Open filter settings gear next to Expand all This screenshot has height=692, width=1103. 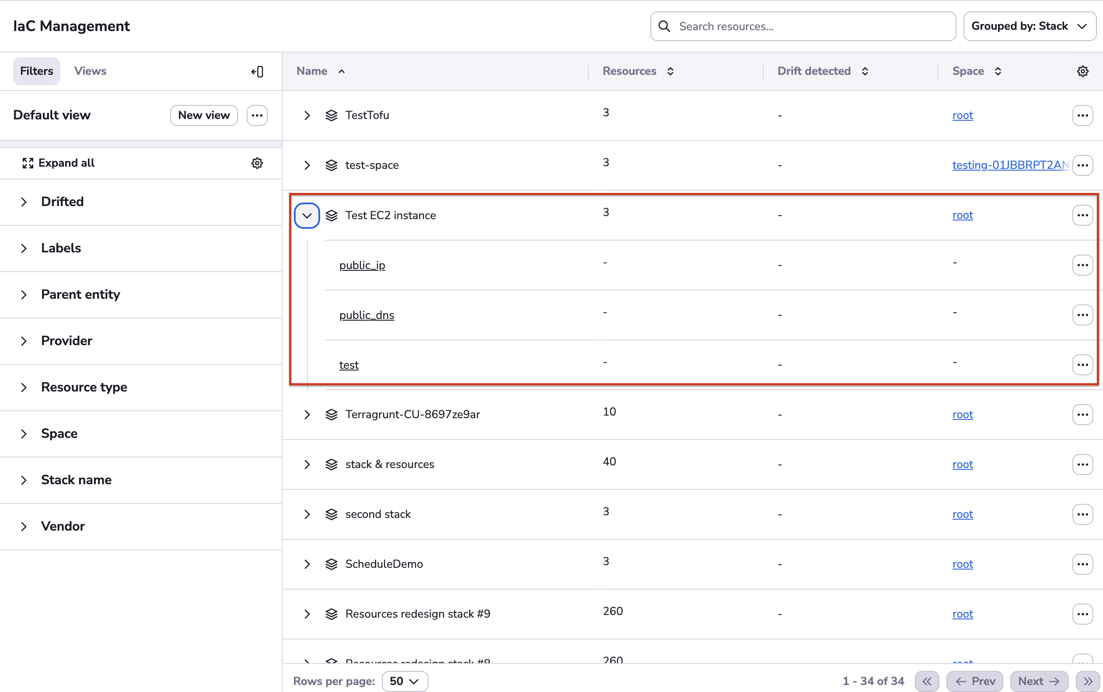257,164
